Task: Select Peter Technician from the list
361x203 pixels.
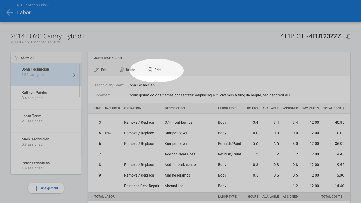Action: 35,165
